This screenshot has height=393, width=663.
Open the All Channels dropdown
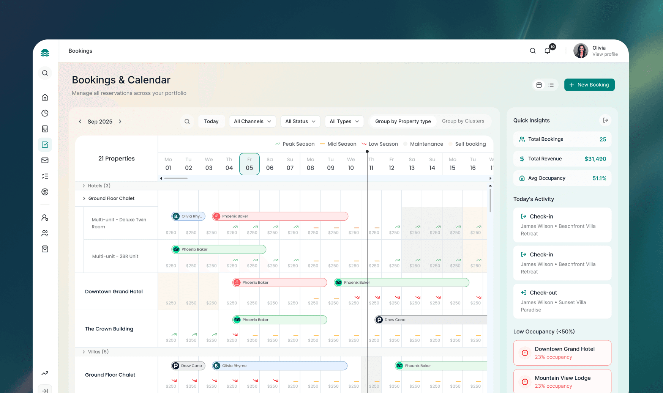tap(253, 121)
